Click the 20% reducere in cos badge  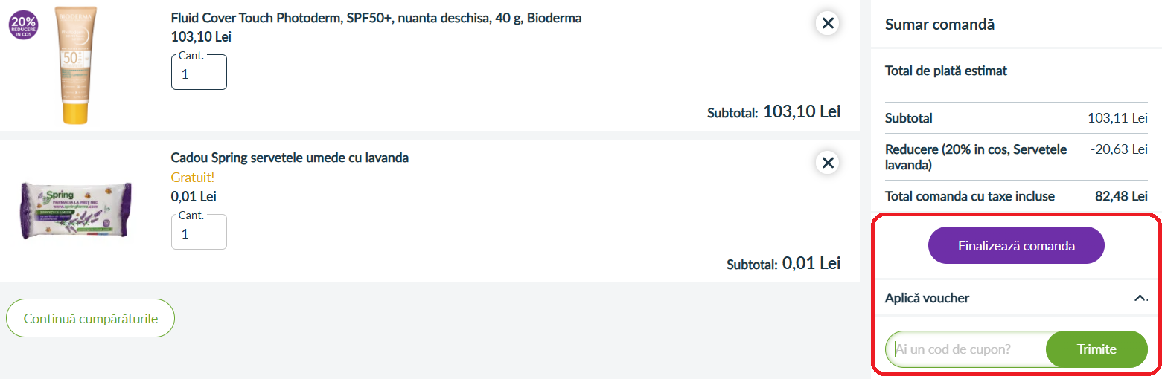[x=24, y=25]
